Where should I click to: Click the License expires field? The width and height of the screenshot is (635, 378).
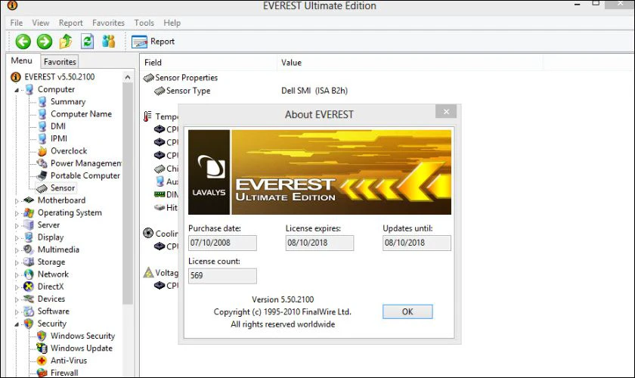320,243
